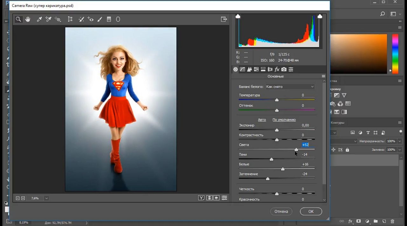Select the Radial Filter tool
Viewport: 407px width, 226px height.
[x=118, y=19]
